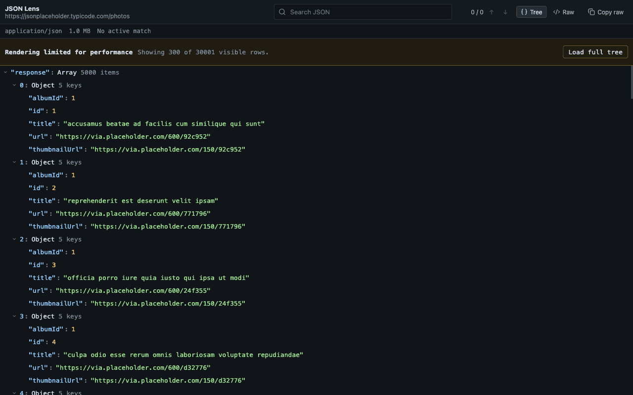Click the "id": 1 row
633x395 pixels.
click(316, 111)
